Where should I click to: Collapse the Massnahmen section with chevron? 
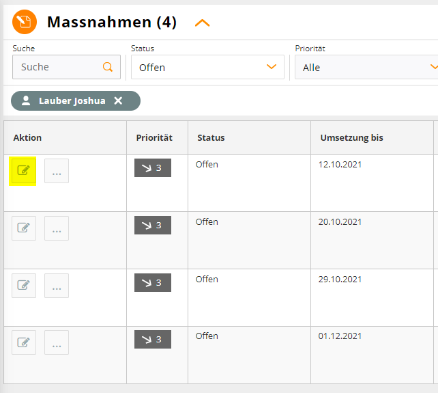(202, 23)
